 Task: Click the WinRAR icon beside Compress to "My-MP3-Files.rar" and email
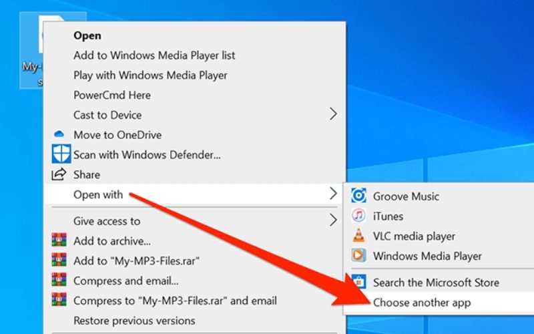pyautogui.click(x=59, y=299)
